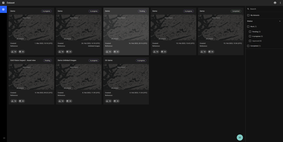Screen dimensions: 283x142
Task: Open the user account icon
Action: 275,3
